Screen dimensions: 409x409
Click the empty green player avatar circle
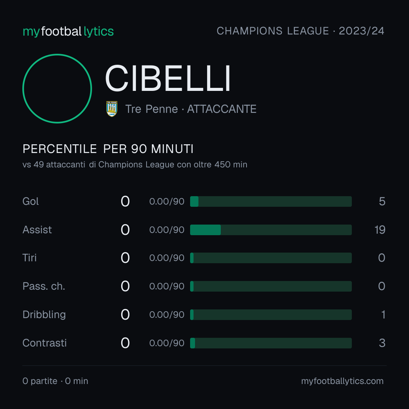click(x=57, y=88)
